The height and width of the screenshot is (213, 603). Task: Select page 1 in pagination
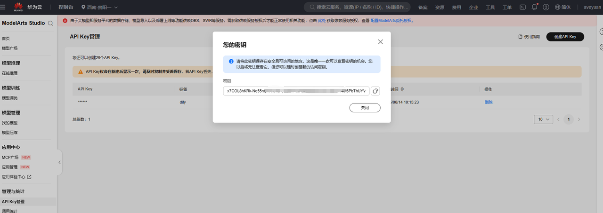pos(569,119)
